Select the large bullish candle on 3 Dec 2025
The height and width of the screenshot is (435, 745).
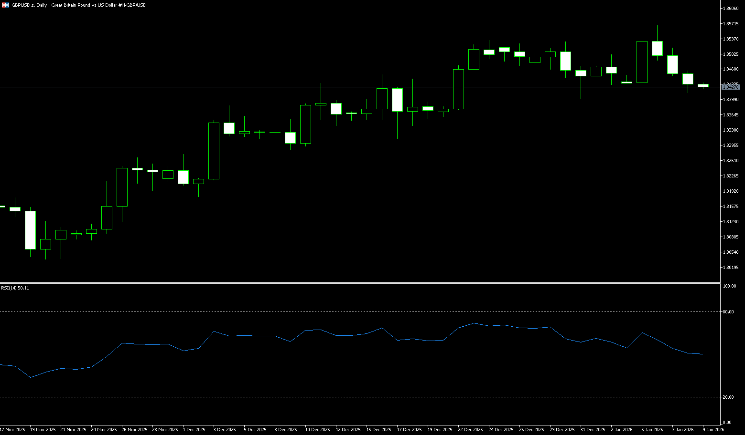[214, 151]
